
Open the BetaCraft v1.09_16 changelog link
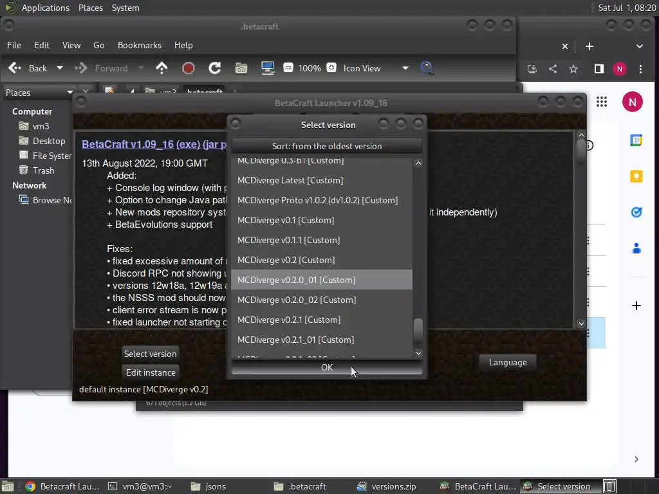128,144
